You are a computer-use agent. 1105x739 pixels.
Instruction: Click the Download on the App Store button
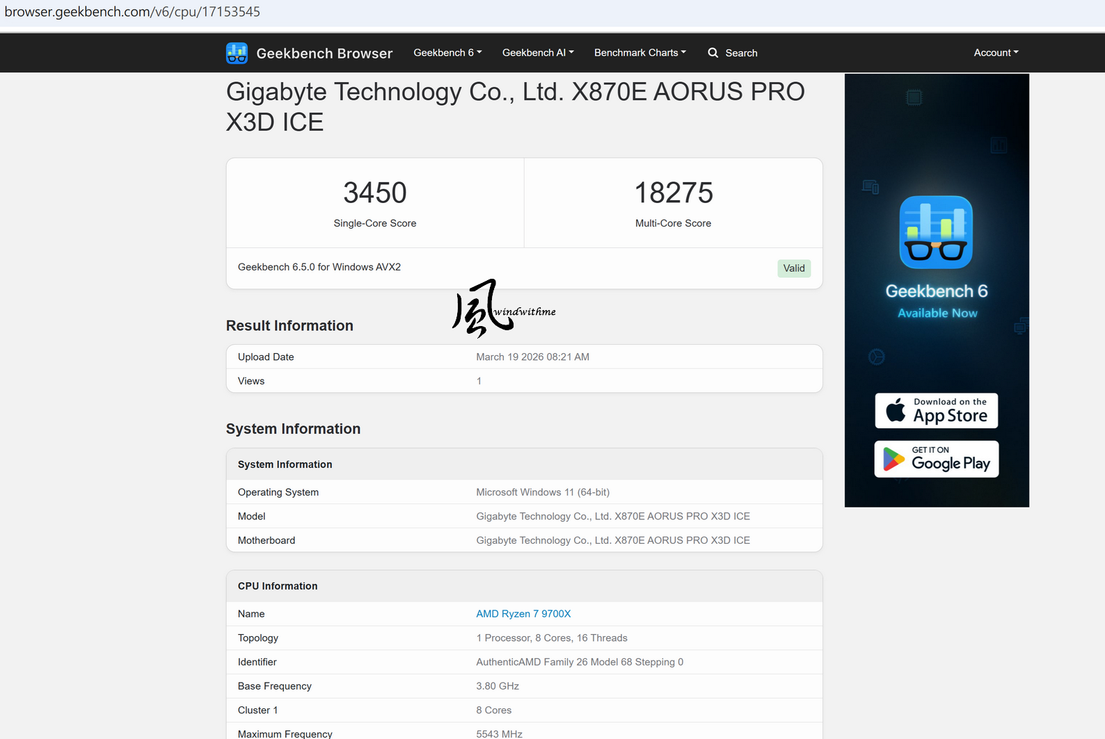point(936,411)
